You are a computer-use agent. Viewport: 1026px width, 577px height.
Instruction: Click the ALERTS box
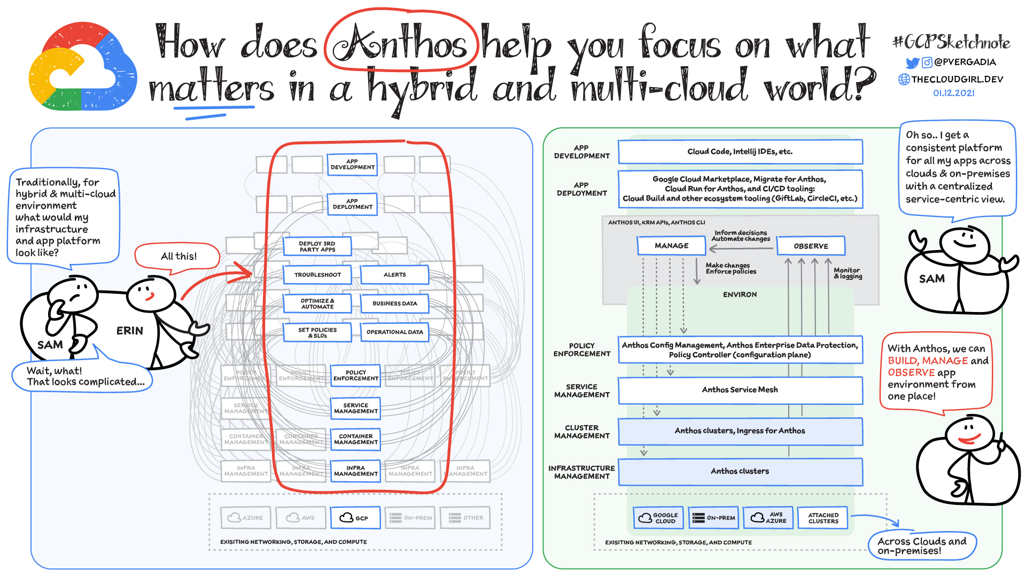(x=394, y=275)
